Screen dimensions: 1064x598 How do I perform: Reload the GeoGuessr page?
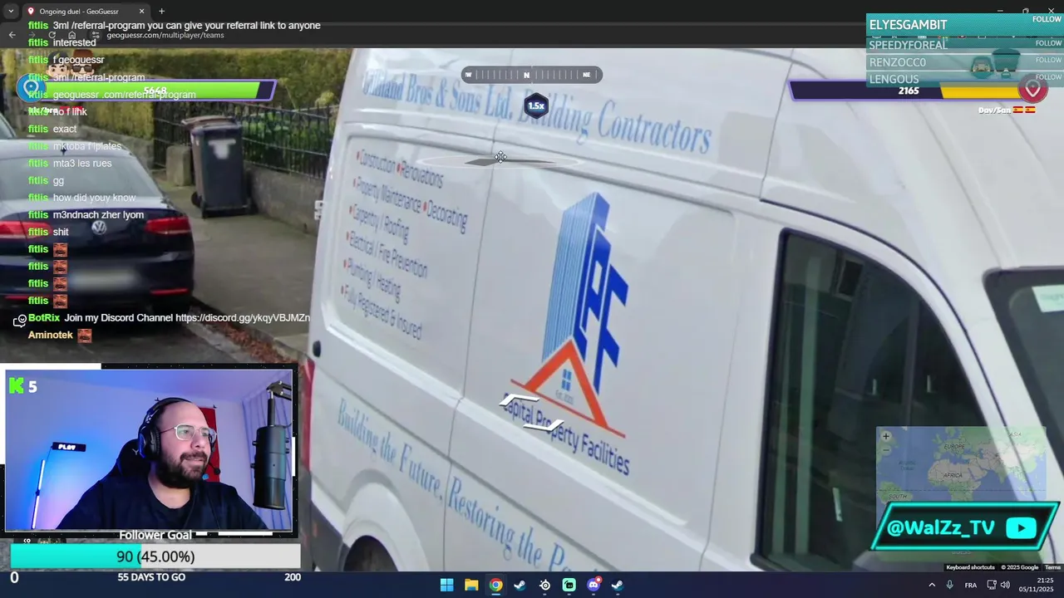52,35
